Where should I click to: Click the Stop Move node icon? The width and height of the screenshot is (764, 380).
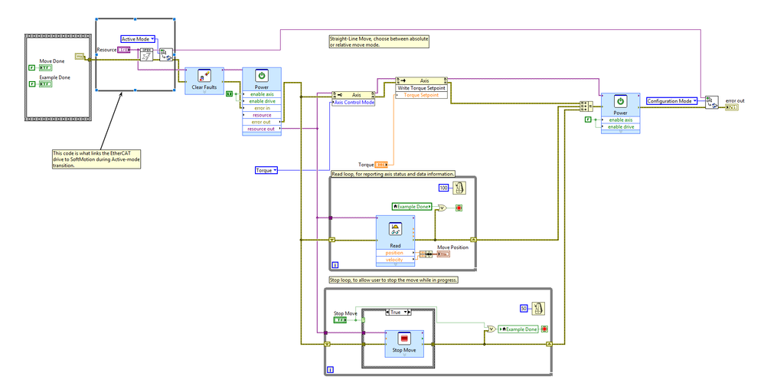tap(404, 338)
